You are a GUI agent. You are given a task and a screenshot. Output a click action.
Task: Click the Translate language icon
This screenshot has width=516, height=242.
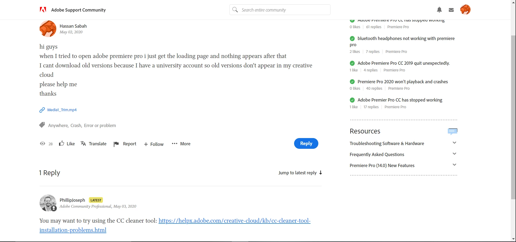[83, 143]
